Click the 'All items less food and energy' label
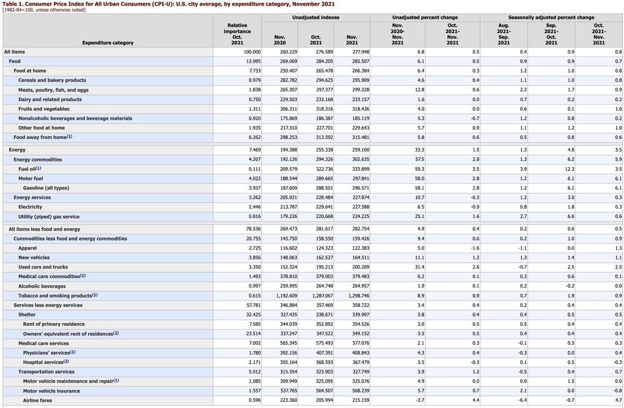 44,229
